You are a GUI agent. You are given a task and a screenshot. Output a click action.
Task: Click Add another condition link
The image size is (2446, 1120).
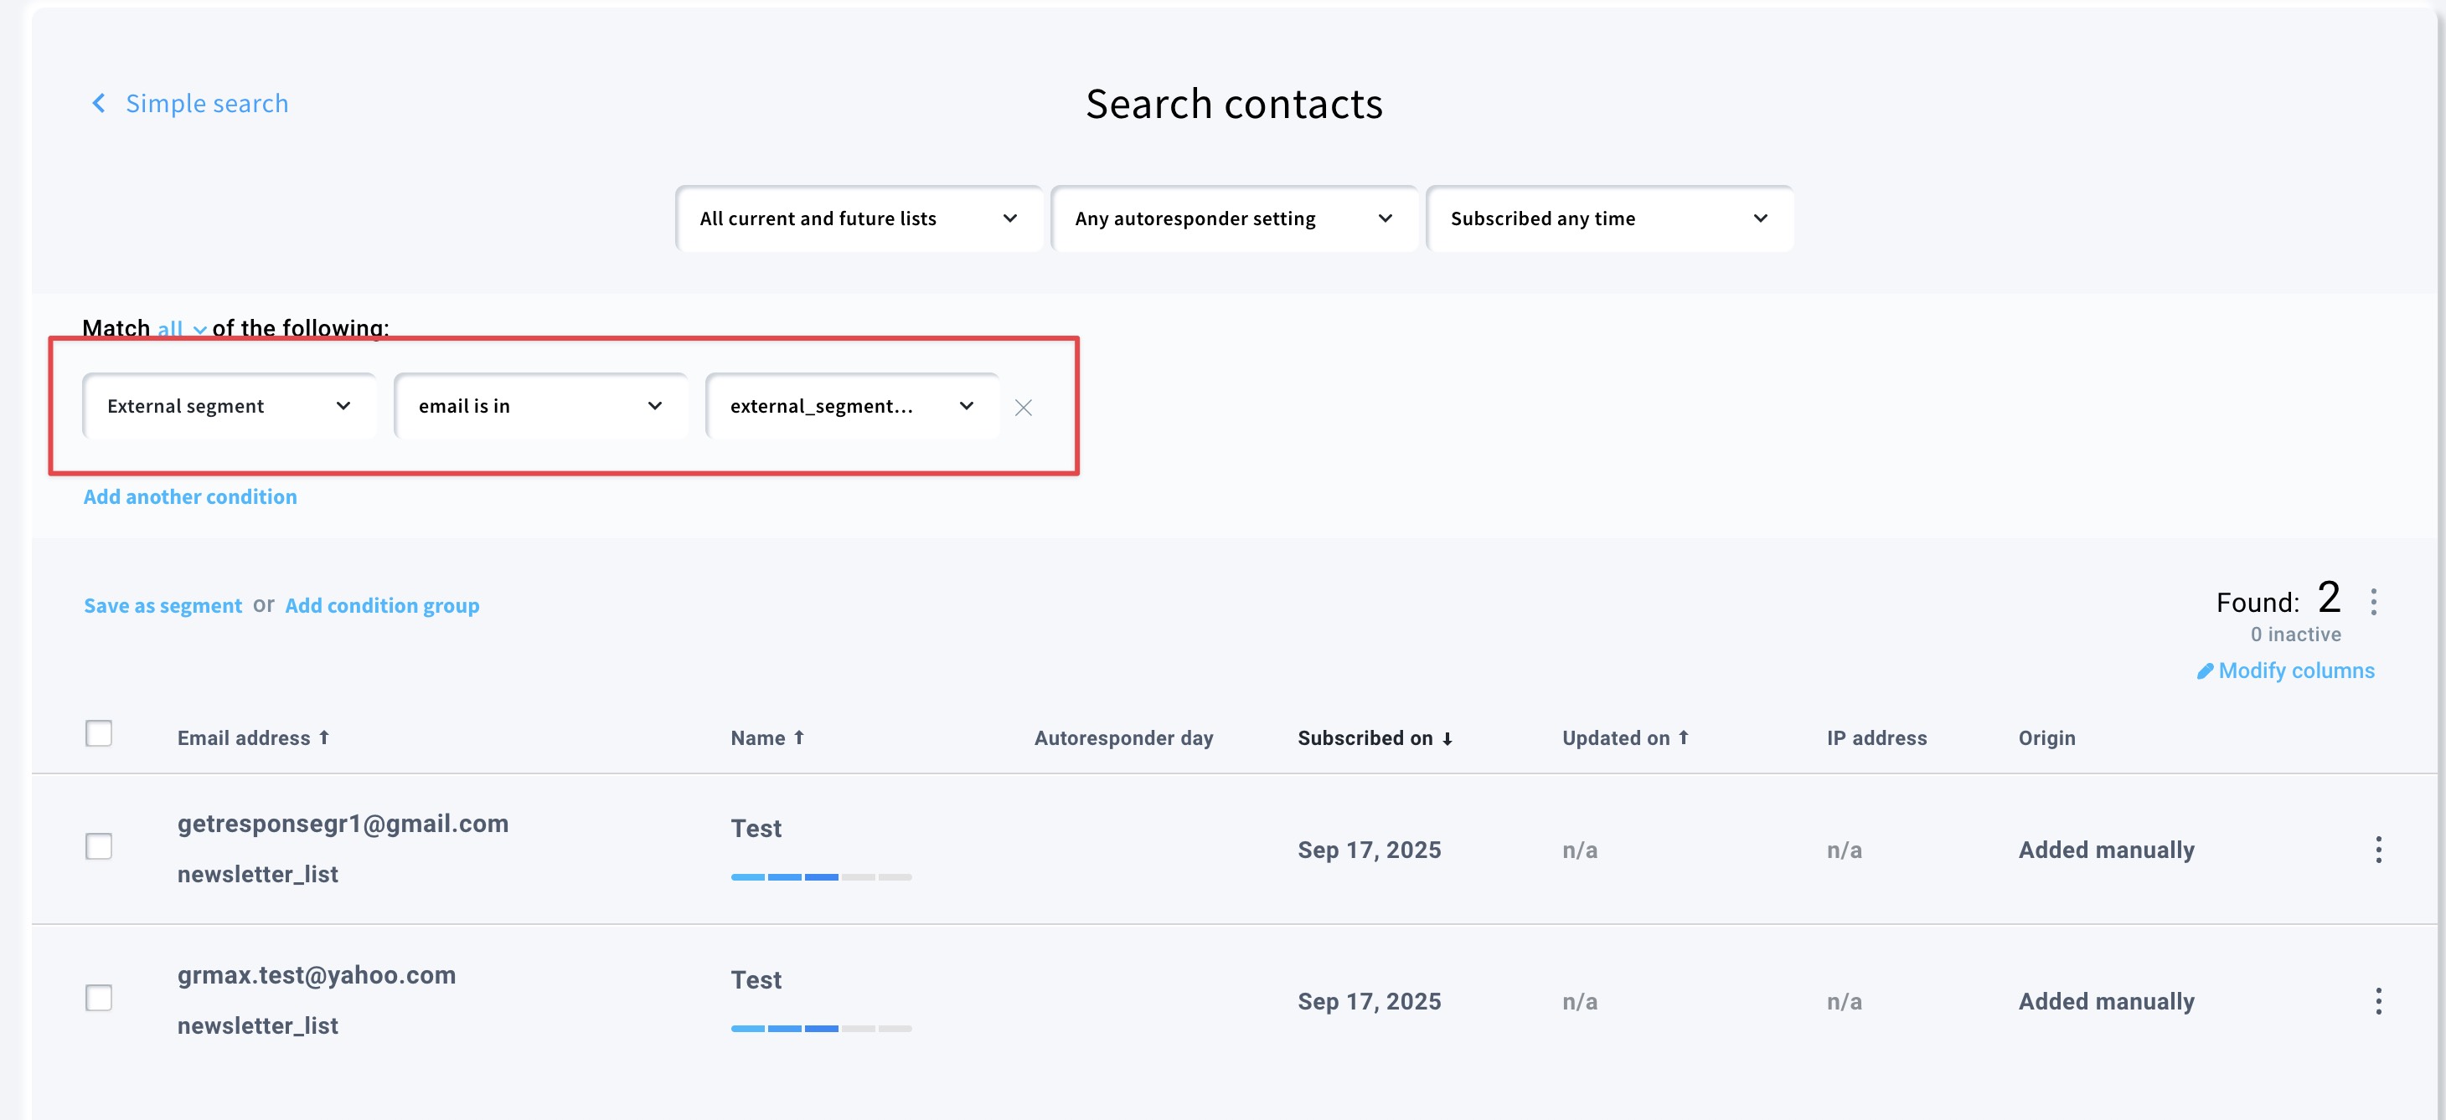[190, 496]
